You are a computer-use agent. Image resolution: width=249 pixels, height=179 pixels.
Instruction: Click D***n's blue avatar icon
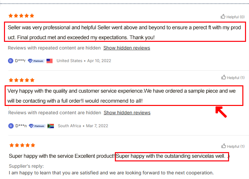[11, 126]
